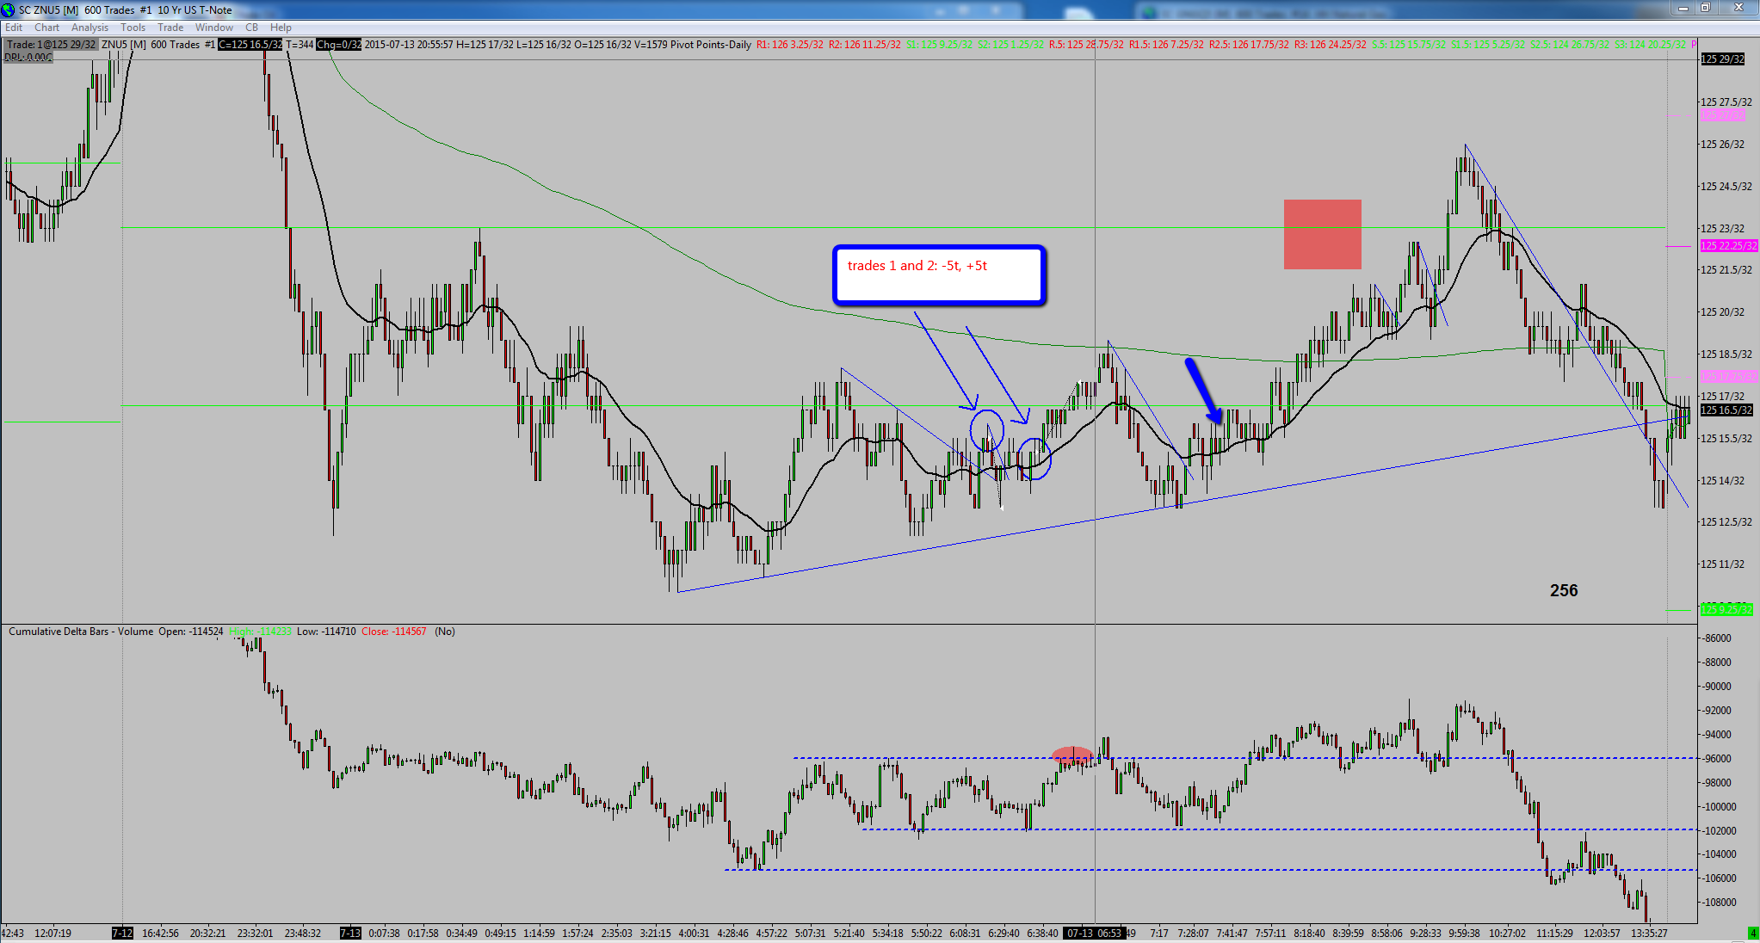Restore down the ZNU5 chart window

pyautogui.click(x=1705, y=9)
